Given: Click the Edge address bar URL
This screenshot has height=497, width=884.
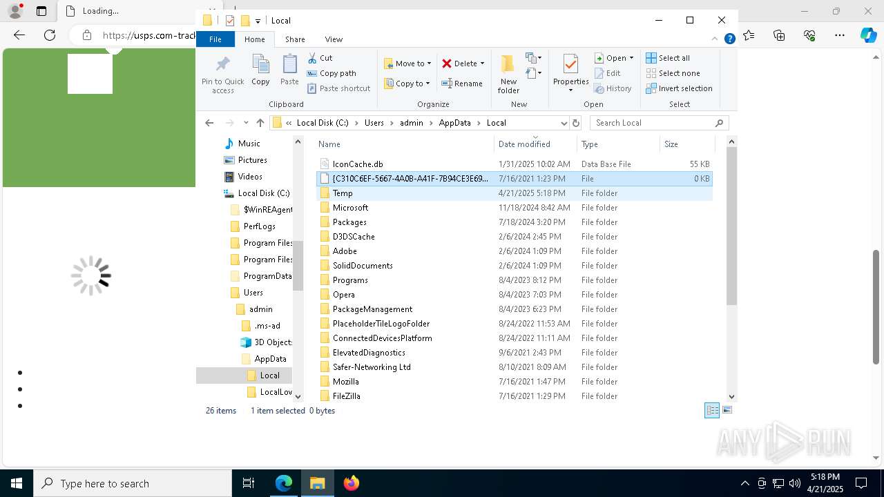Looking at the screenshot, I should pos(148,35).
